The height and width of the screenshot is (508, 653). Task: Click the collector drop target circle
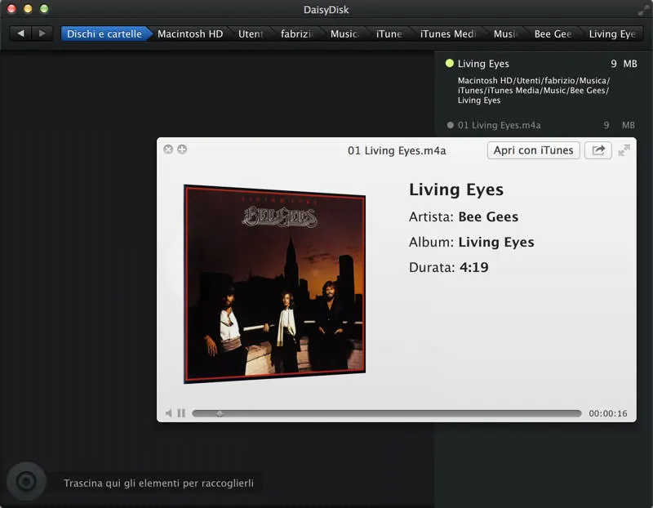point(26,482)
